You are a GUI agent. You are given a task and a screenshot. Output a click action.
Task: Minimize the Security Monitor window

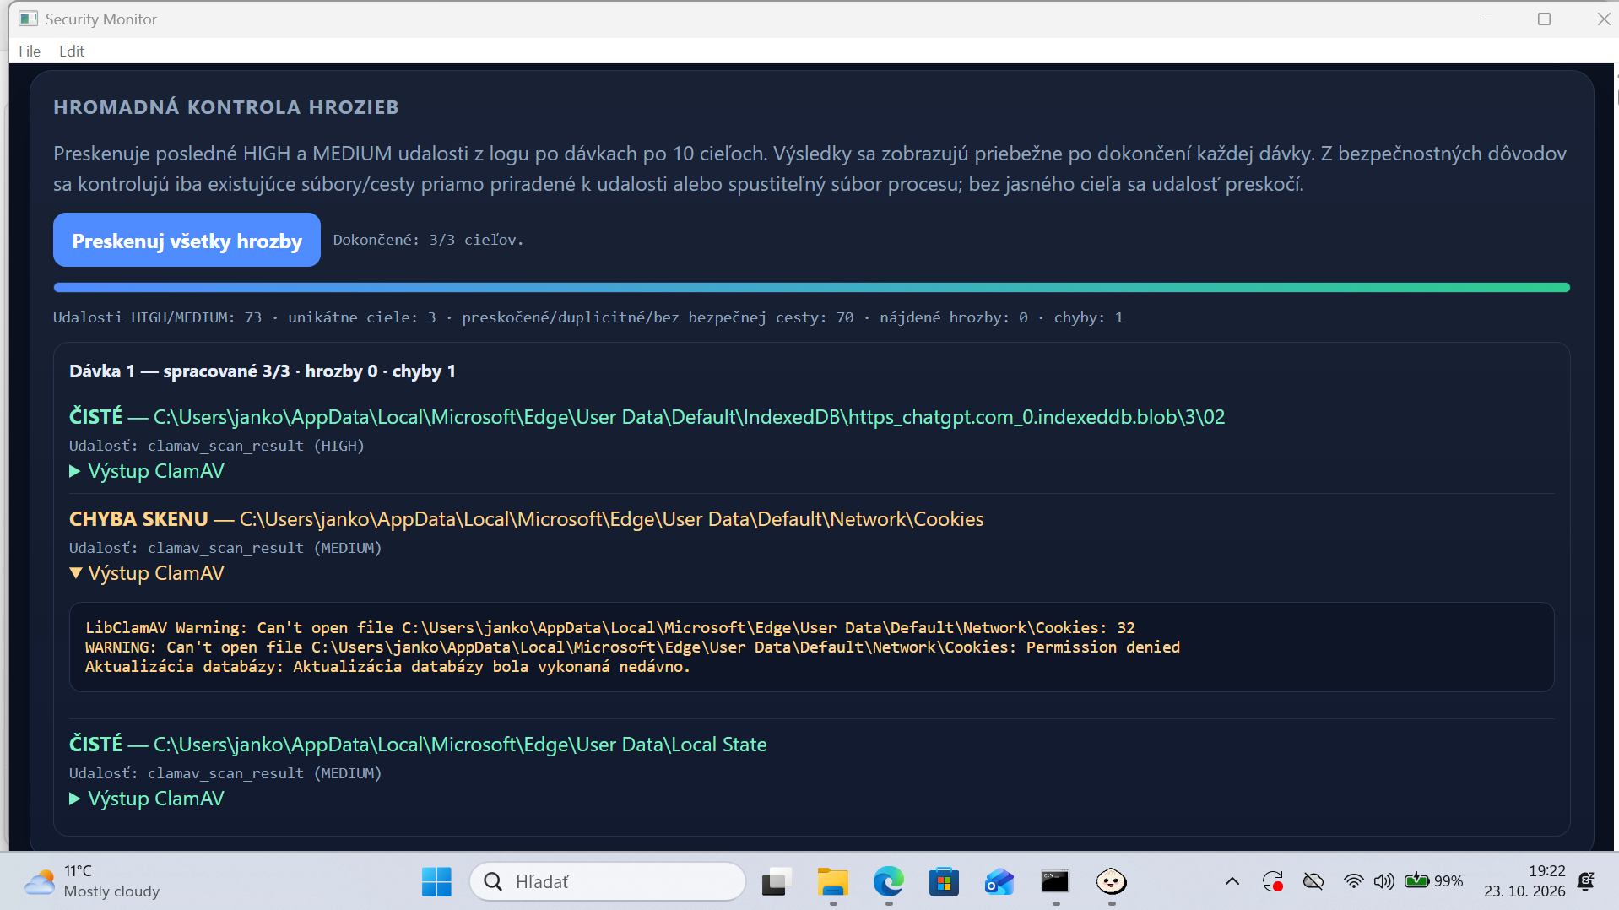click(x=1486, y=19)
